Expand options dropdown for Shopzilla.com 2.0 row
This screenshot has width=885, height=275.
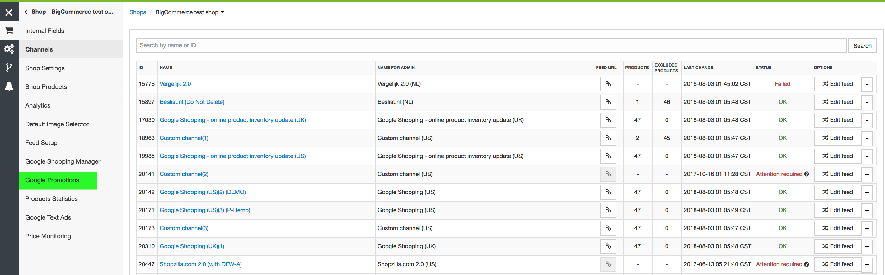click(x=867, y=264)
